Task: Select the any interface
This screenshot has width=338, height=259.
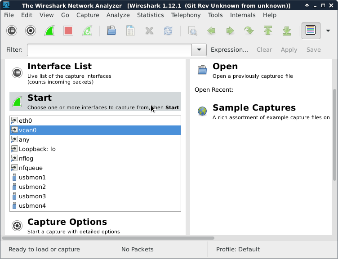Action: [95, 140]
